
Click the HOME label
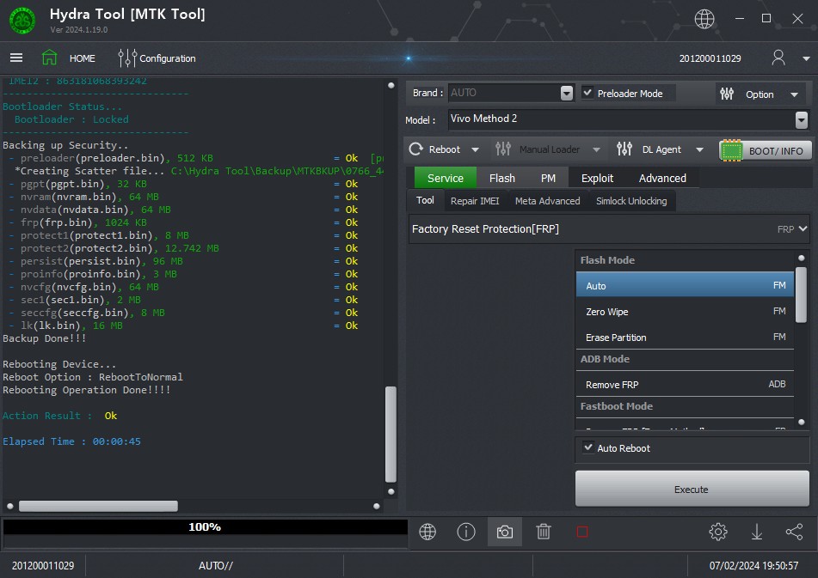82,58
